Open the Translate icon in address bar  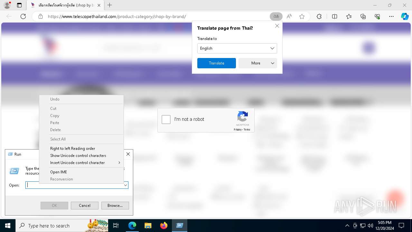coord(276,16)
